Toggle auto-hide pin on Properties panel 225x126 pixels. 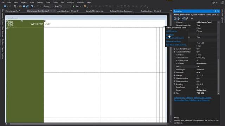pyautogui.click(x=216, y=11)
